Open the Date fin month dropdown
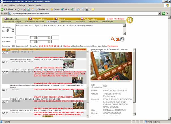The width and height of the screenshot is (171, 124). (49, 42)
